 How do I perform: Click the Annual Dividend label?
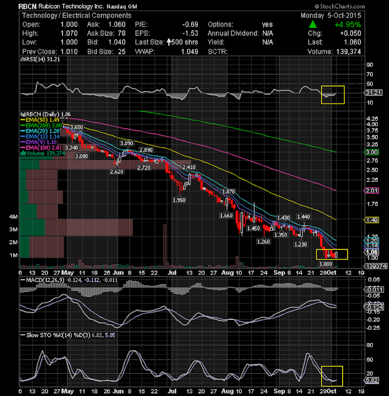233,33
